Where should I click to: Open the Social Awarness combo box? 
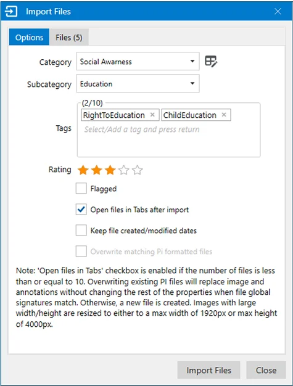(138, 61)
